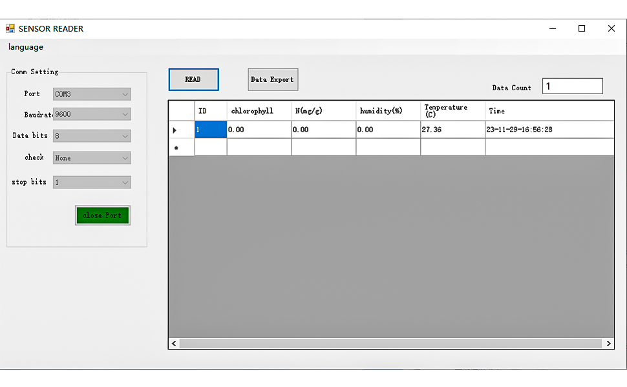The height and width of the screenshot is (387, 627).
Task: Select the ID cell with value 1
Action: (x=211, y=130)
